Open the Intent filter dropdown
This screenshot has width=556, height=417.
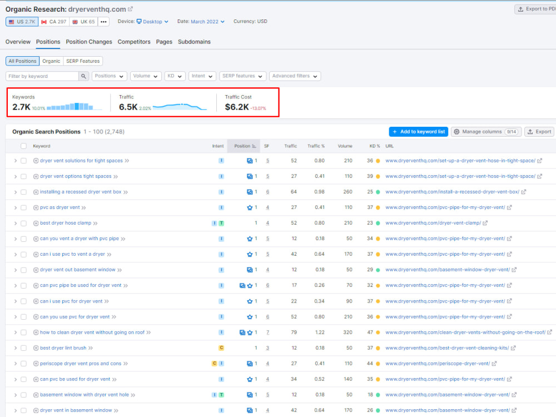tap(202, 76)
